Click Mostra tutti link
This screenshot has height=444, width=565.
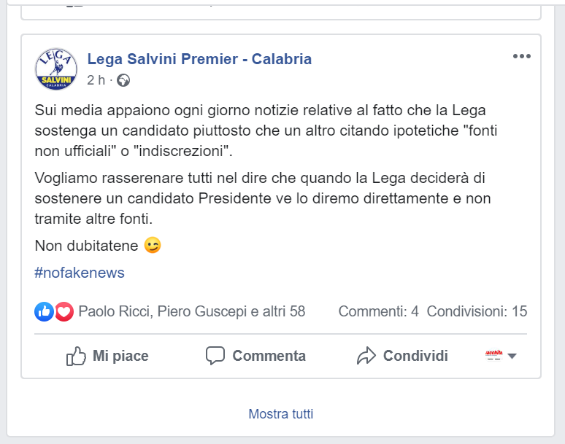click(x=281, y=414)
